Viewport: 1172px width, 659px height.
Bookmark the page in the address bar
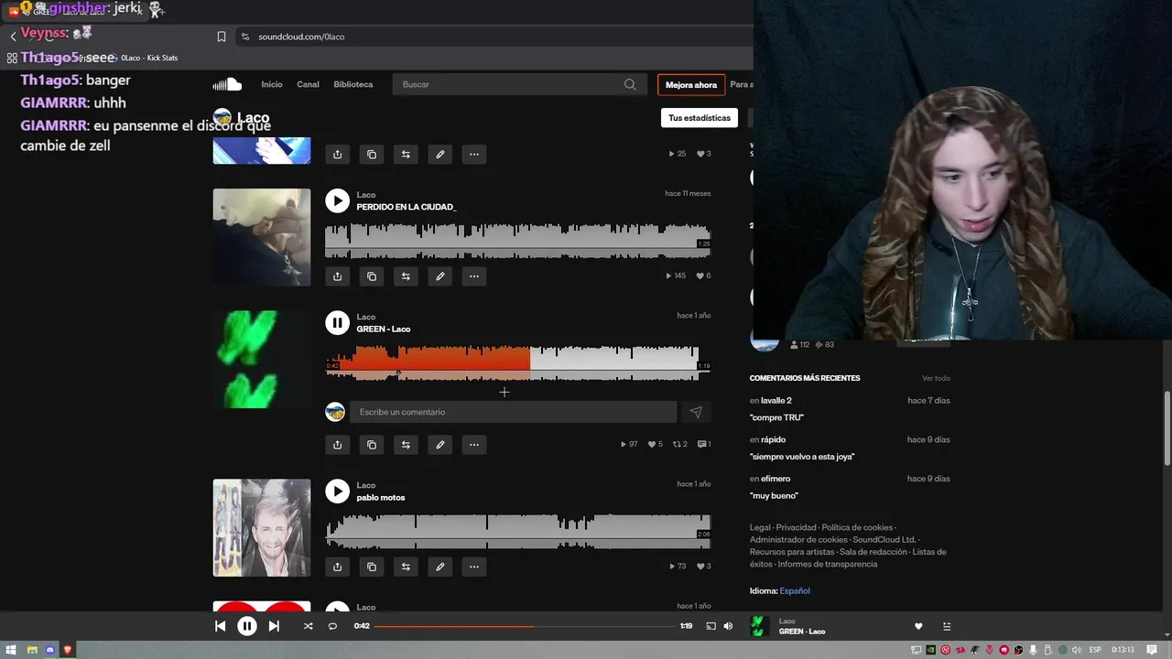click(222, 37)
